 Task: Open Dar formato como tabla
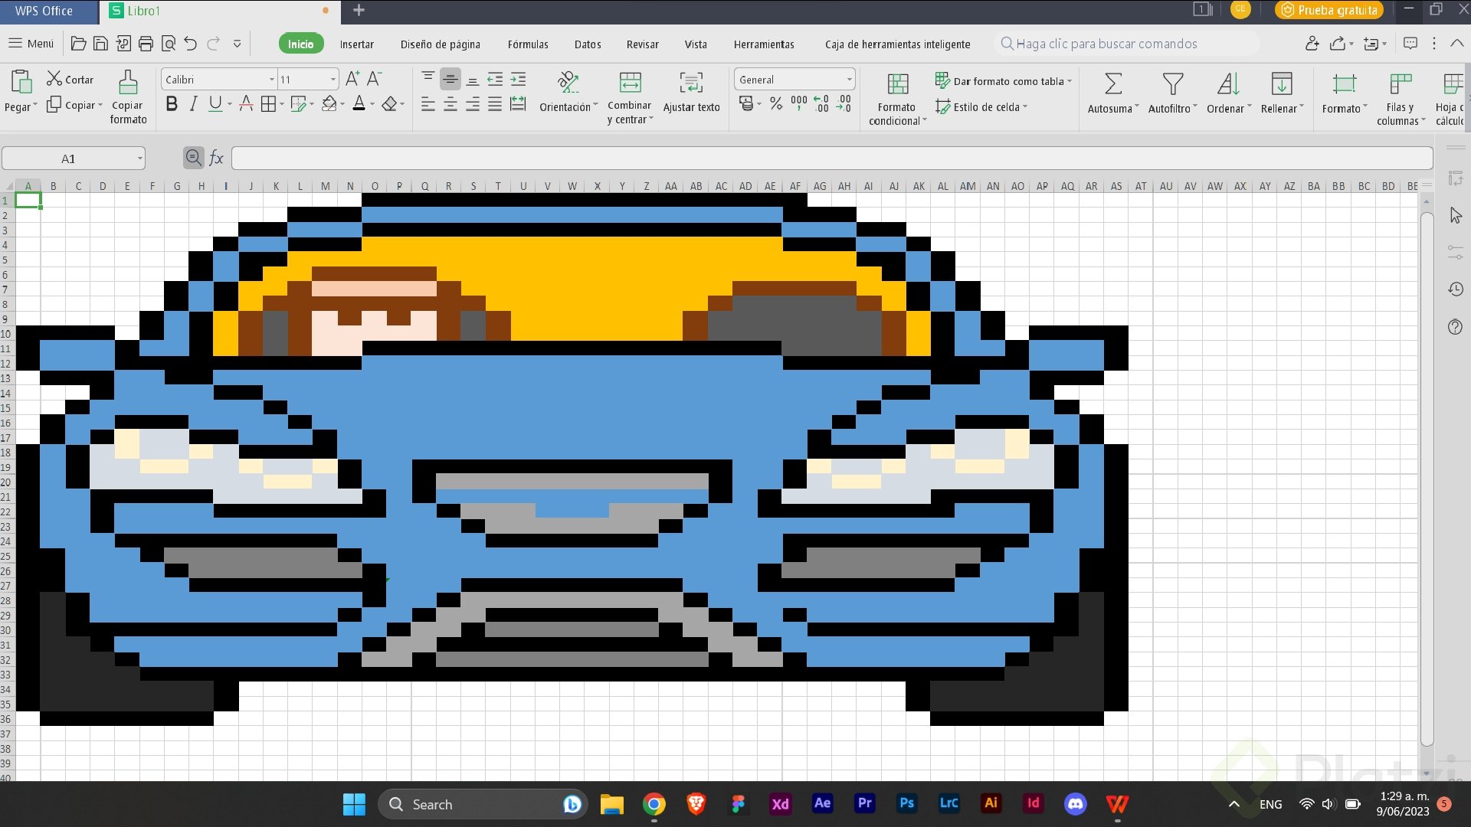pos(1004,80)
